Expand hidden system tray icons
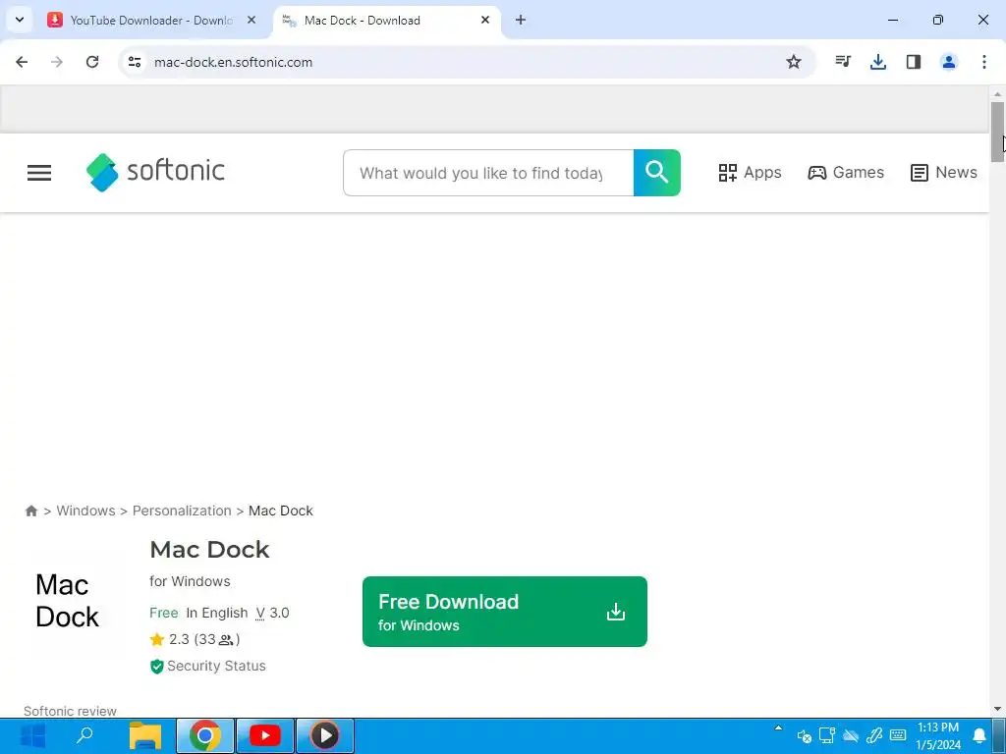The height and width of the screenshot is (754, 1006). pyautogui.click(x=778, y=728)
